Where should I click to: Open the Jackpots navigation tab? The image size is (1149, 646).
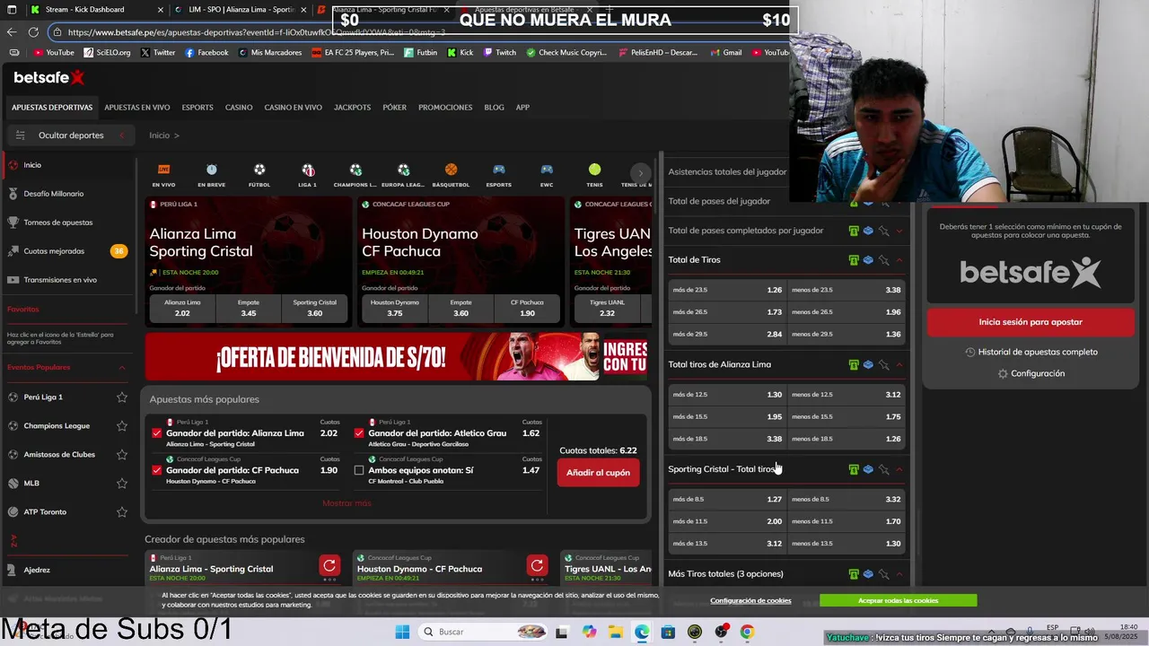click(352, 108)
